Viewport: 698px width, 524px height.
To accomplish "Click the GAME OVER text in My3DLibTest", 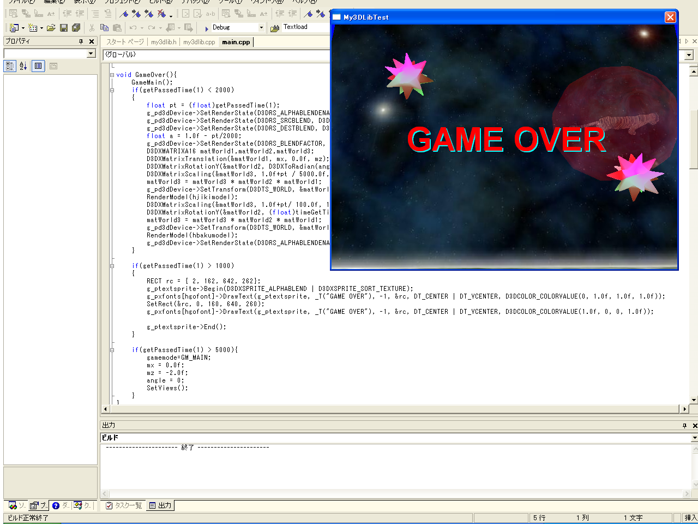I will click(506, 140).
